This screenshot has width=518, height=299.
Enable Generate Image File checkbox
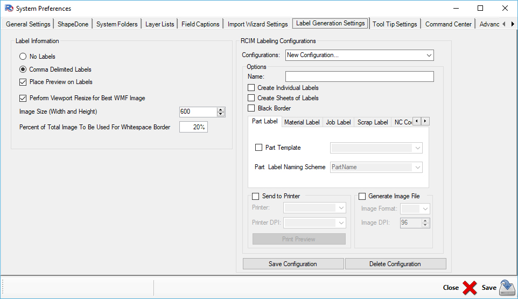(x=362, y=196)
